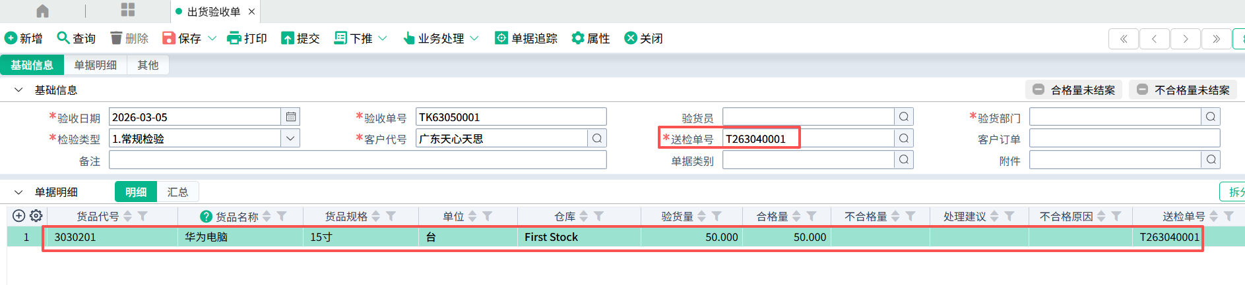Open the app grid menu icon
The width and height of the screenshot is (1245, 285).
point(128,10)
